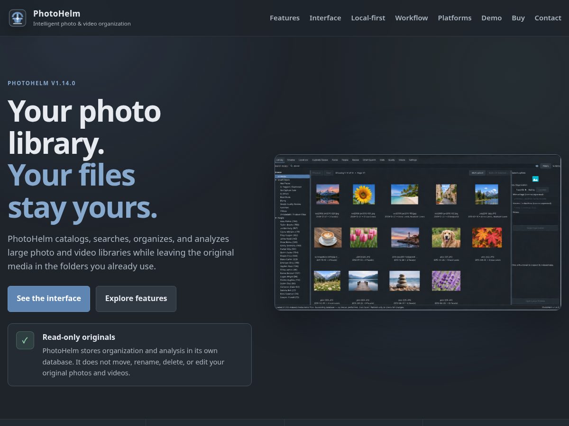Click the PHOTOHELM V1.14.0 version label

(42, 83)
